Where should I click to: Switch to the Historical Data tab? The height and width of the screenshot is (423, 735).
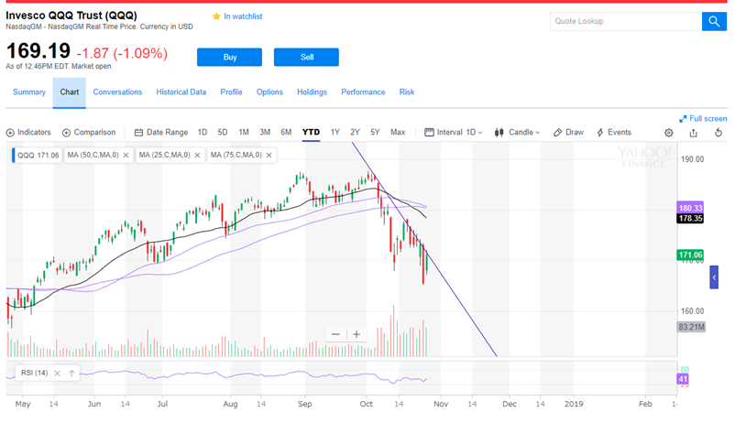click(181, 92)
